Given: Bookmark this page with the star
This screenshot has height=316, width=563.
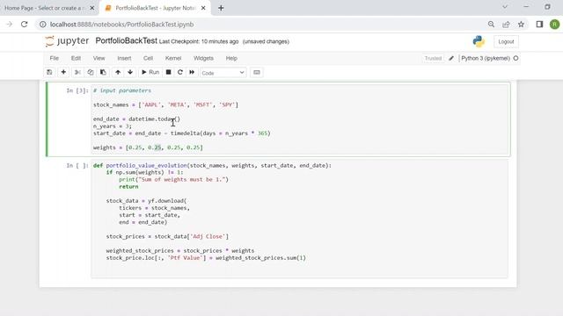Looking at the screenshot, I should [521, 25].
